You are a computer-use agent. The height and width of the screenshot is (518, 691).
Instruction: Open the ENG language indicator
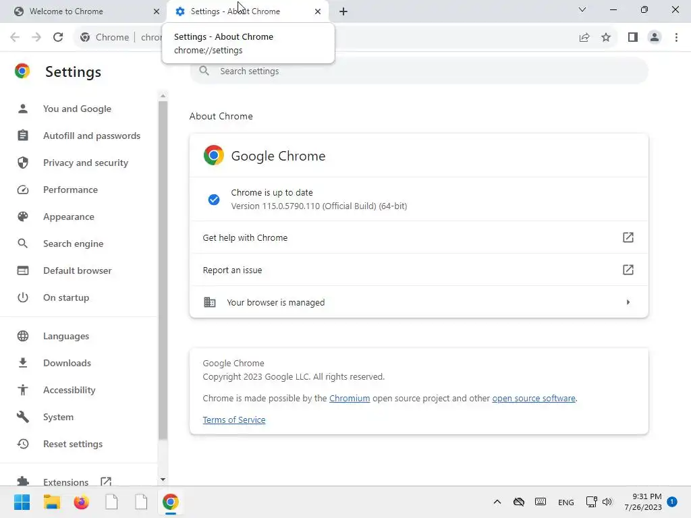click(x=566, y=502)
